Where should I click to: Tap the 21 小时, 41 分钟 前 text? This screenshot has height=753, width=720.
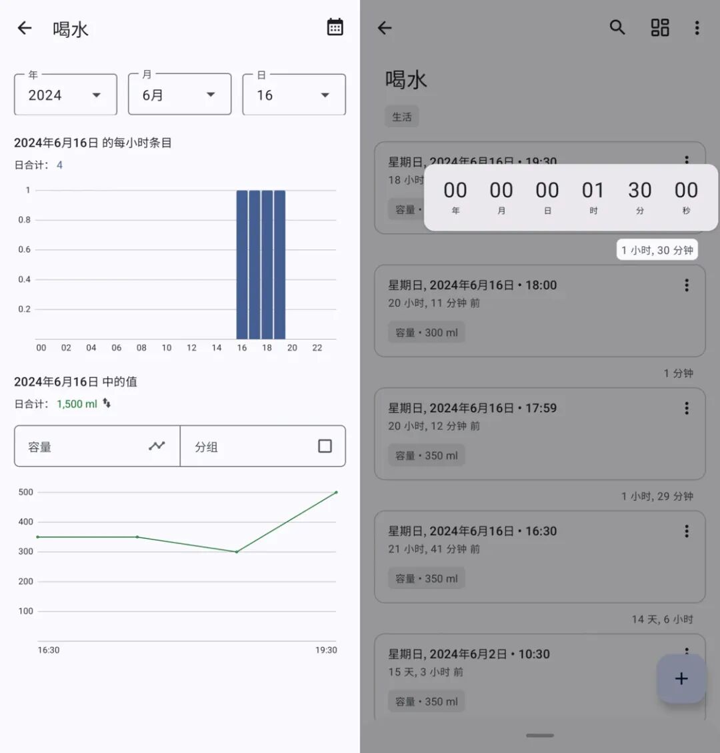(x=434, y=549)
